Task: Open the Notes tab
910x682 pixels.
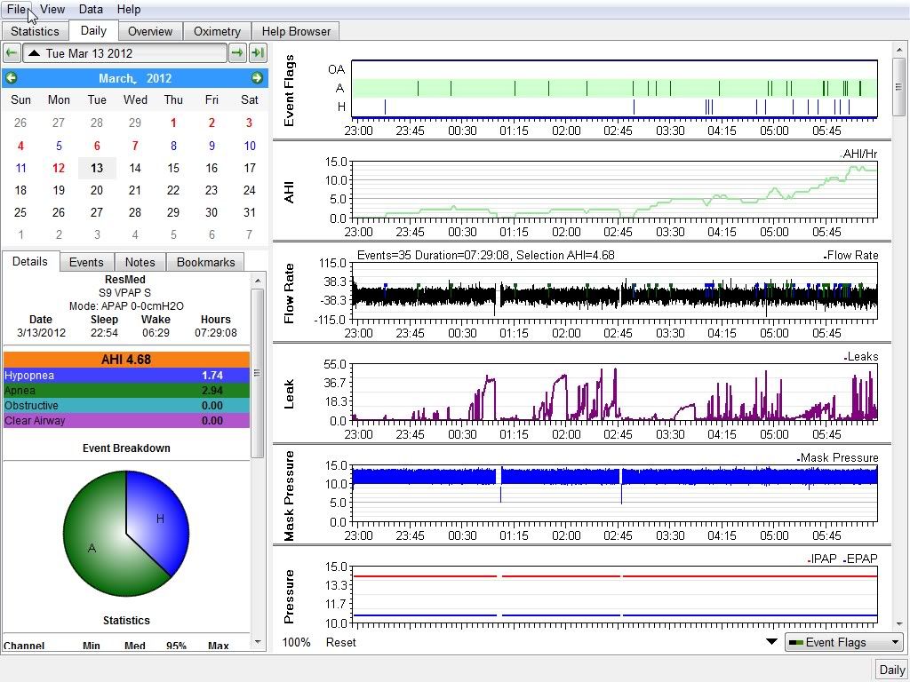Action: [140, 262]
